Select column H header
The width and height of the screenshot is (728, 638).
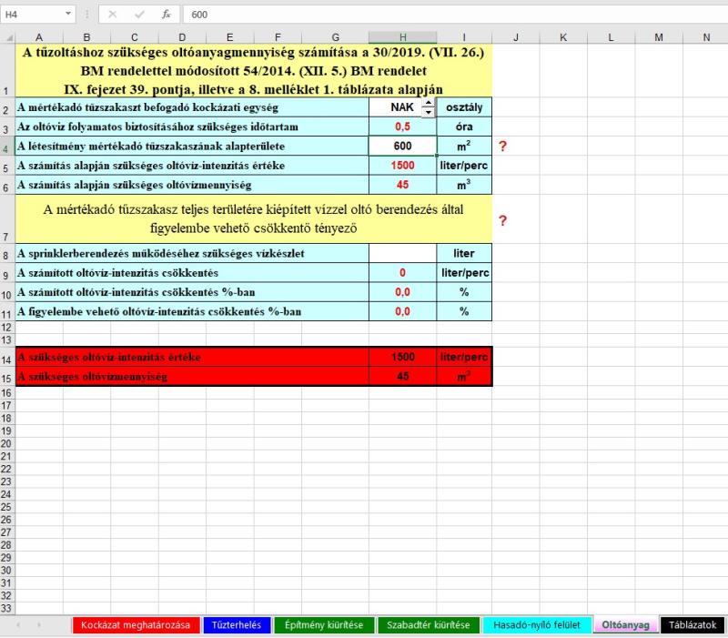point(402,37)
